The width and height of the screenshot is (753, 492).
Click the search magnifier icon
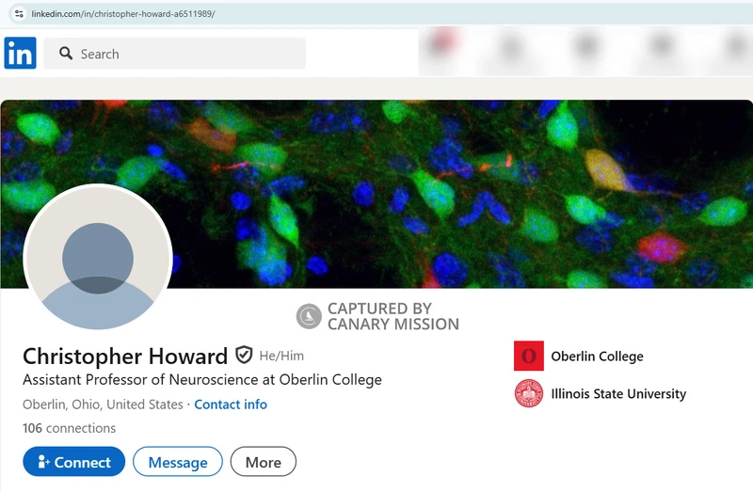(x=66, y=54)
